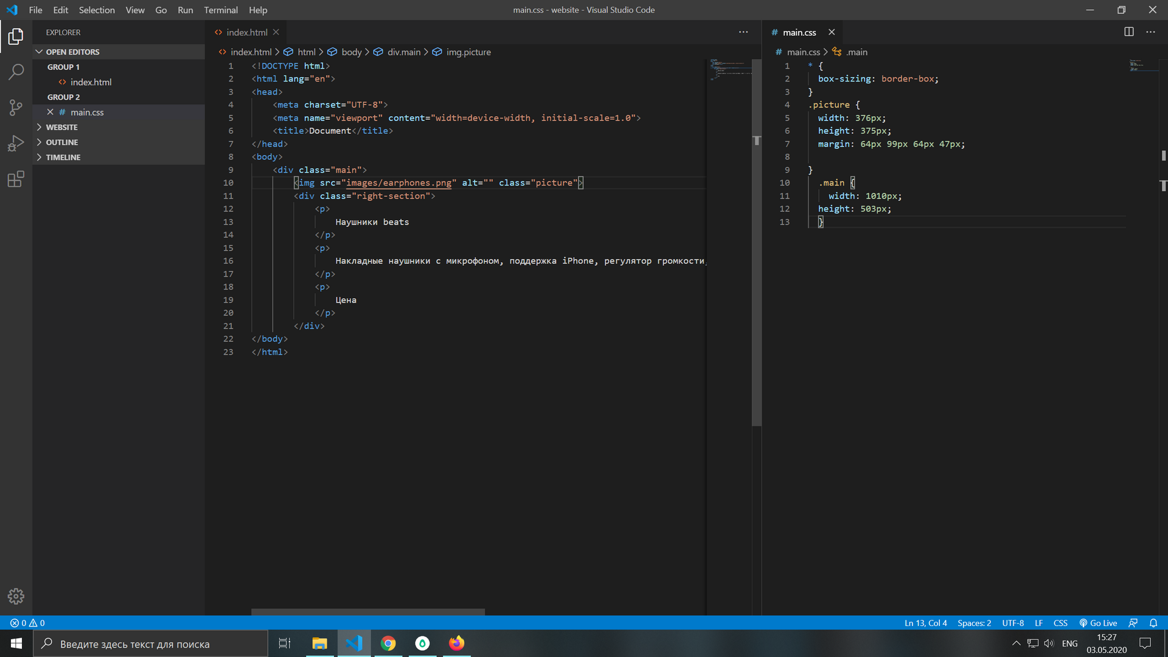Open the green drop app on taskbar

422,644
